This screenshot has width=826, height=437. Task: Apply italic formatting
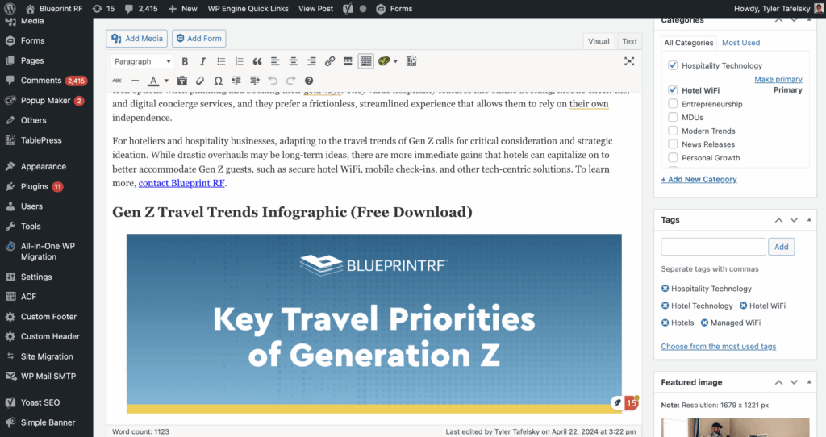pos(202,61)
